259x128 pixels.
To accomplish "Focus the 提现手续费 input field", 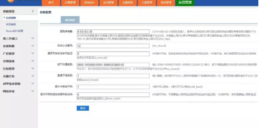I will [x=113, y=32].
